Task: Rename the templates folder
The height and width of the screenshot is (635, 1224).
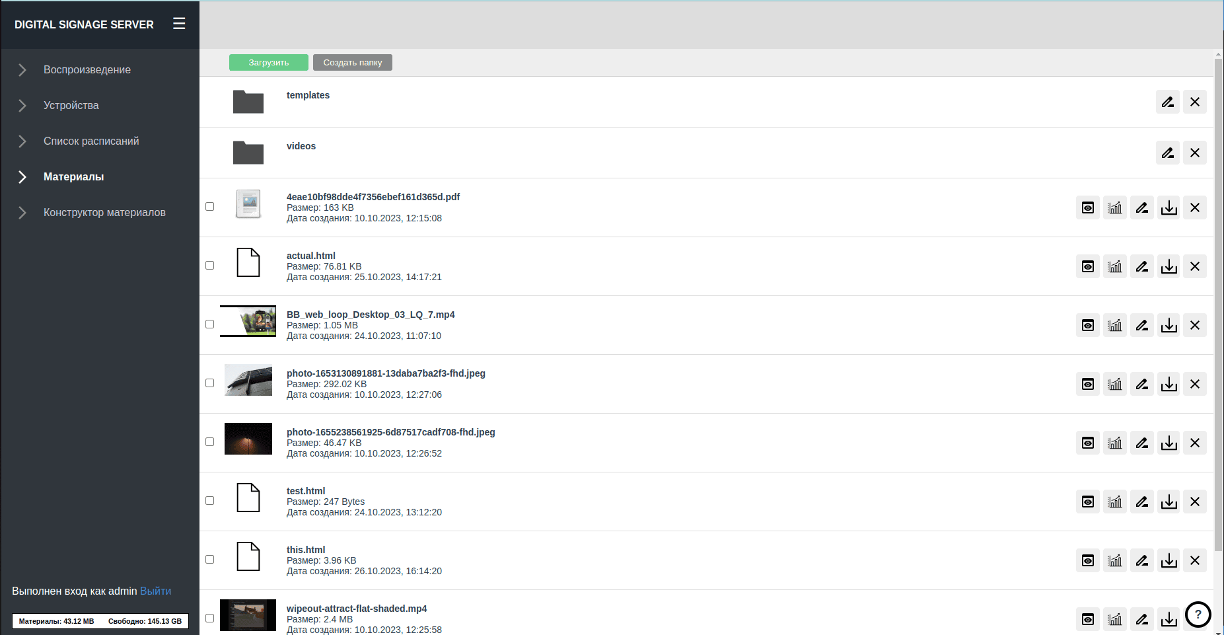Action: (1167, 102)
